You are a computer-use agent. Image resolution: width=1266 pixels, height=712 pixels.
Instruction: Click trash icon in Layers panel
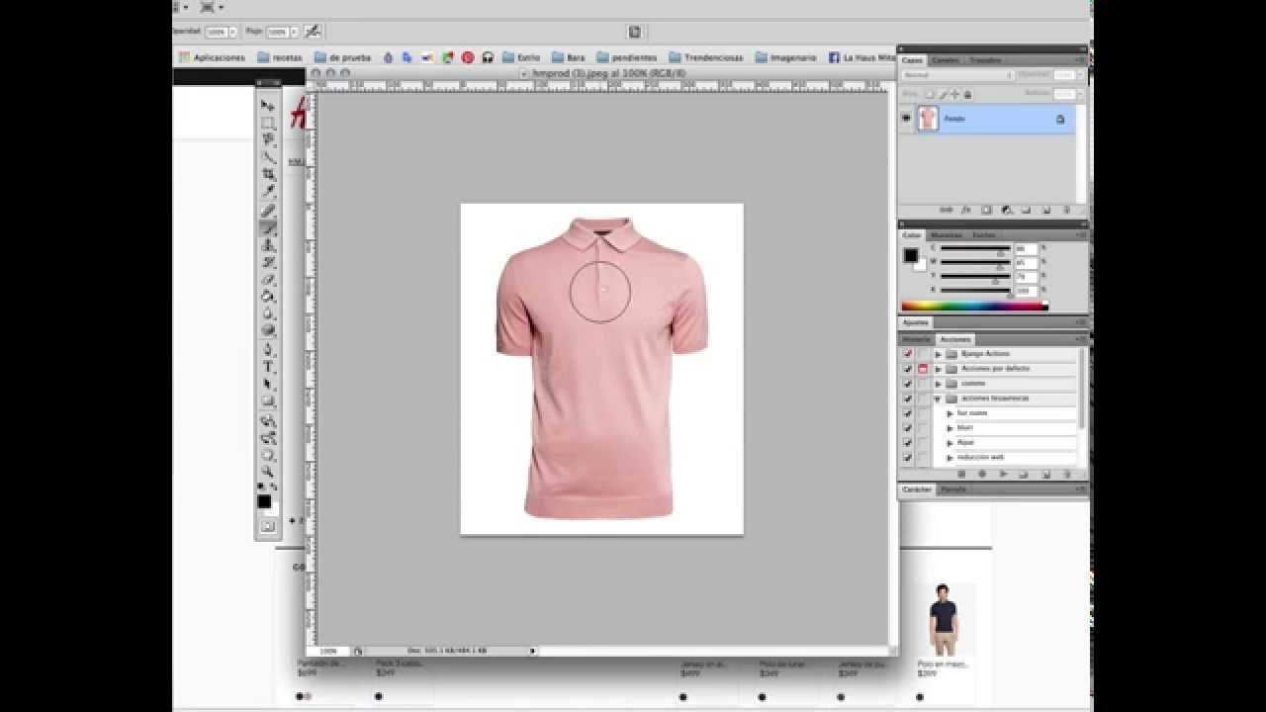(1065, 210)
